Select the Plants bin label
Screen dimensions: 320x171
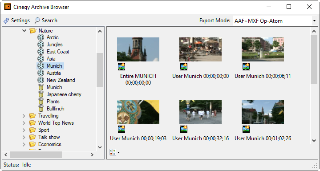(53, 102)
